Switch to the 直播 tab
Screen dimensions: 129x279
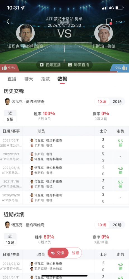[12, 79]
